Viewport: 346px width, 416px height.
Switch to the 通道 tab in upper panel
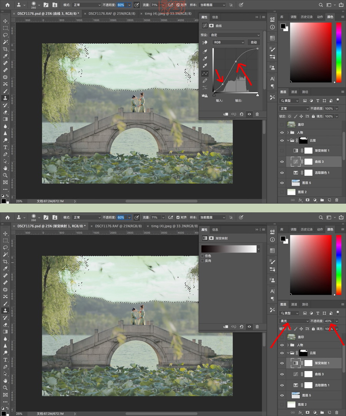tap(294, 92)
